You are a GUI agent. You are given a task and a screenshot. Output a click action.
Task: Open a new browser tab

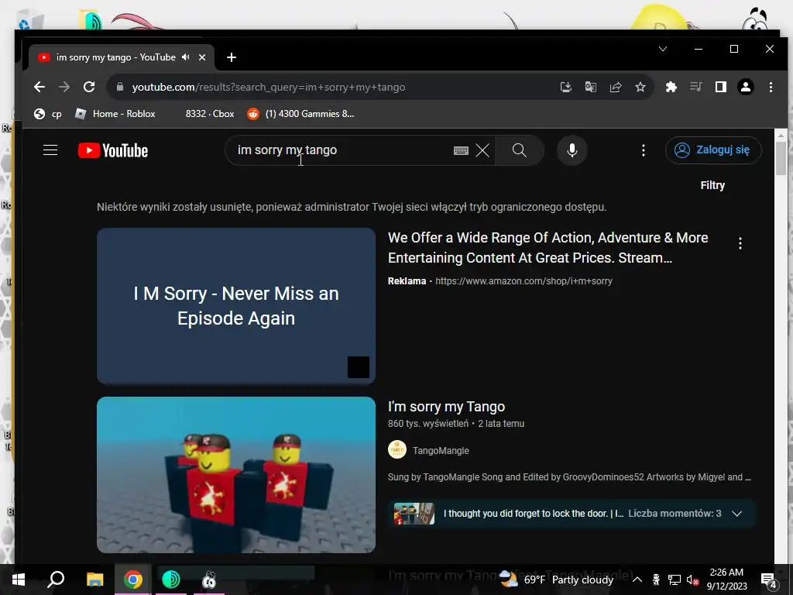232,57
